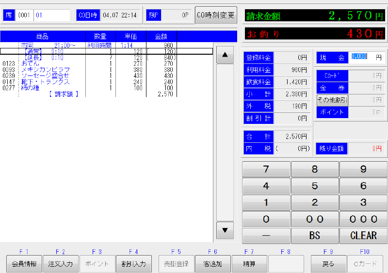Viewport: 388px width, 273px height.
Task: Select the メキシカンピラフ item row
Action: coord(106,70)
